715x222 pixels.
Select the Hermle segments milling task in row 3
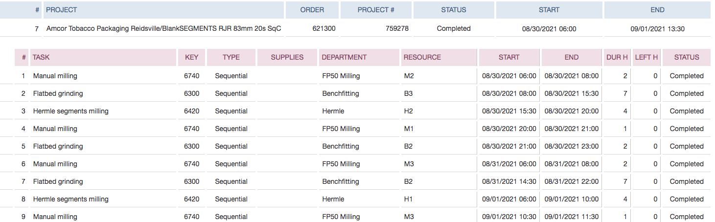point(71,111)
